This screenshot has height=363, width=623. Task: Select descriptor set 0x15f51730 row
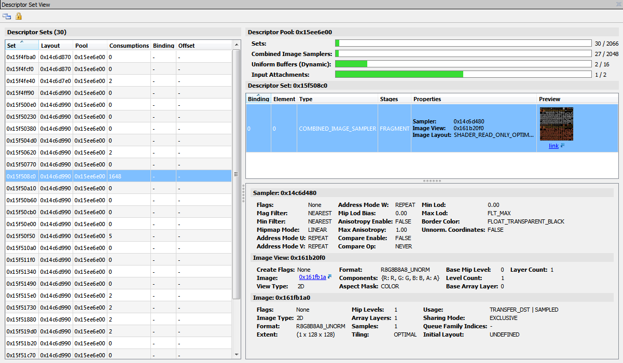click(21, 308)
